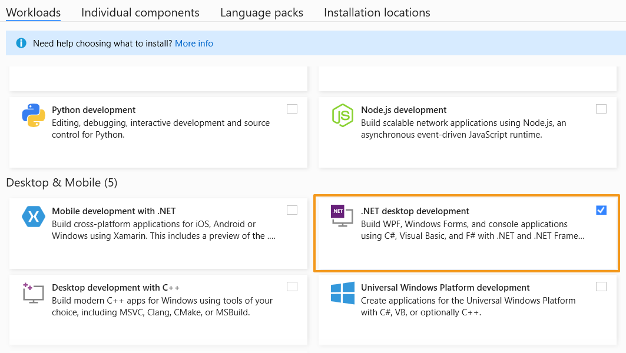
Task: Switch to the Workloads tab
Action: [33, 12]
